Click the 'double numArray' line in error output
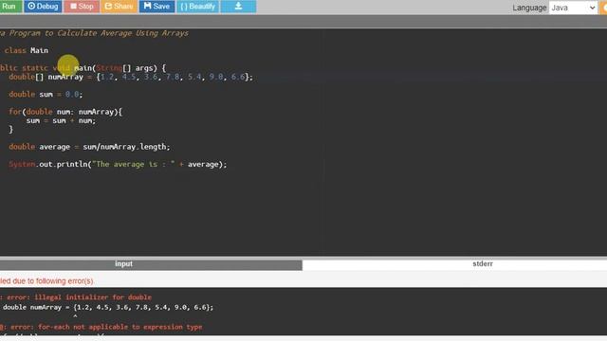This screenshot has height=341, width=607. 108,307
